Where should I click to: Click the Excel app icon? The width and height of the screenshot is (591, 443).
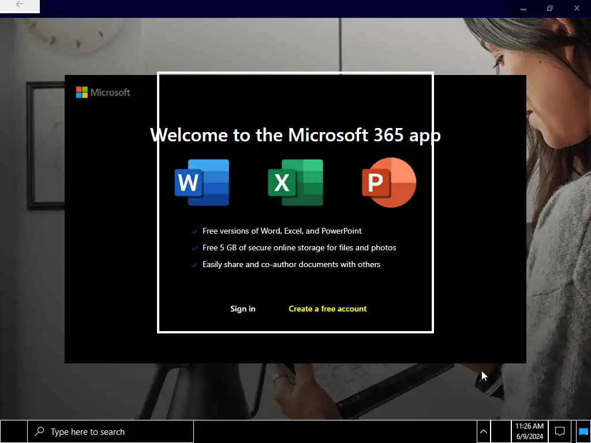click(x=295, y=182)
